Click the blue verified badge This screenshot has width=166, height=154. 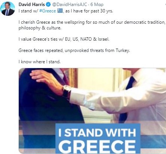pos(48,5)
